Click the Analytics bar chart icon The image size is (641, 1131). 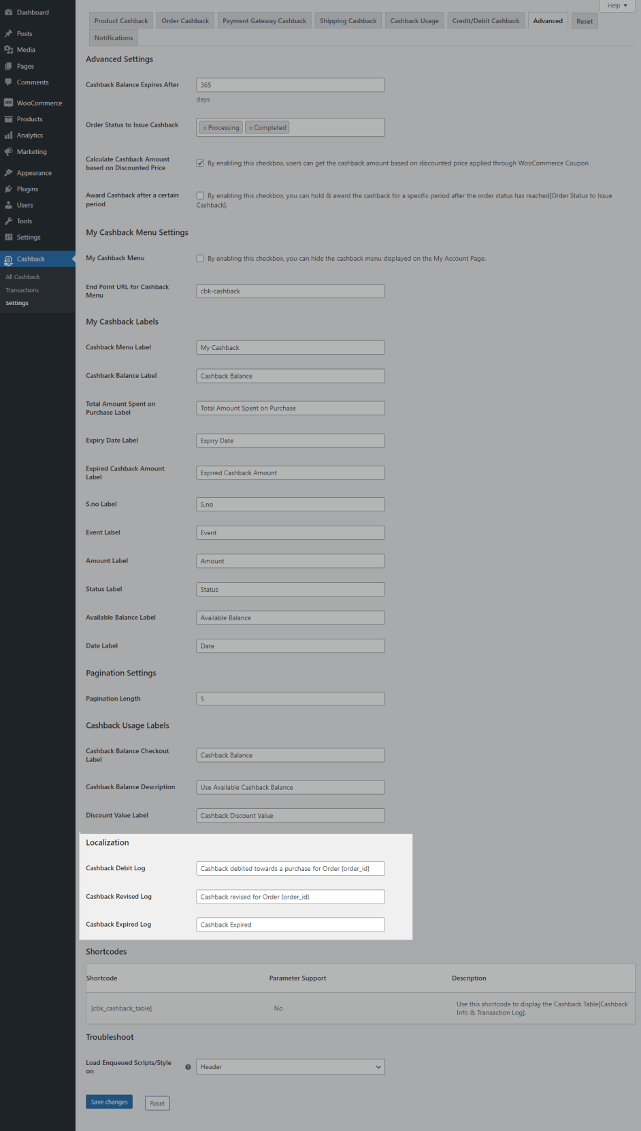[x=9, y=136]
